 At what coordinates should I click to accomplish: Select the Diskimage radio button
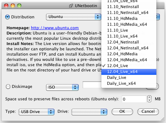tap(8, 87)
